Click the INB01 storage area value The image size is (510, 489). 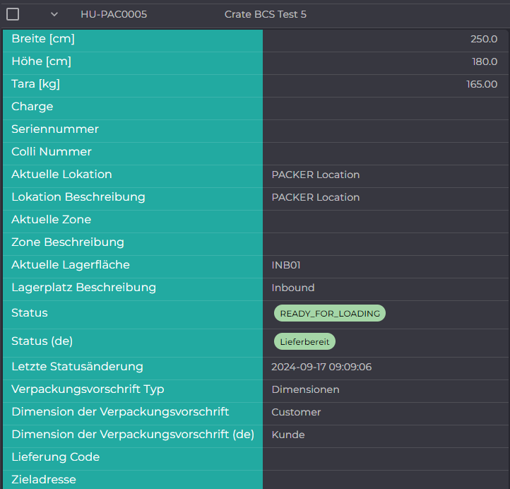(286, 265)
